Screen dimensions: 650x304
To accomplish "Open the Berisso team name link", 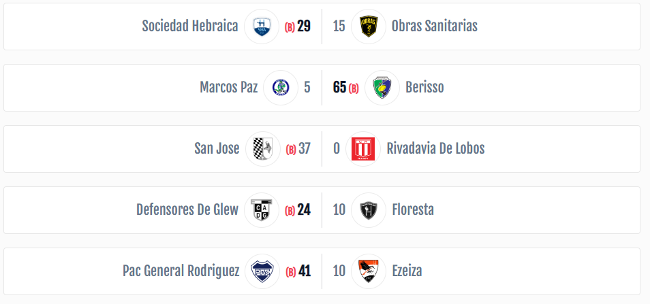I will (x=424, y=87).
